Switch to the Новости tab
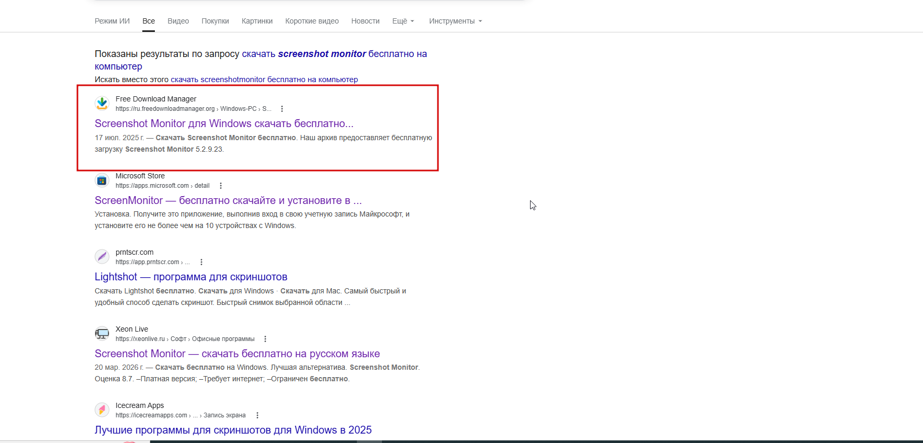The image size is (923, 443). [365, 21]
